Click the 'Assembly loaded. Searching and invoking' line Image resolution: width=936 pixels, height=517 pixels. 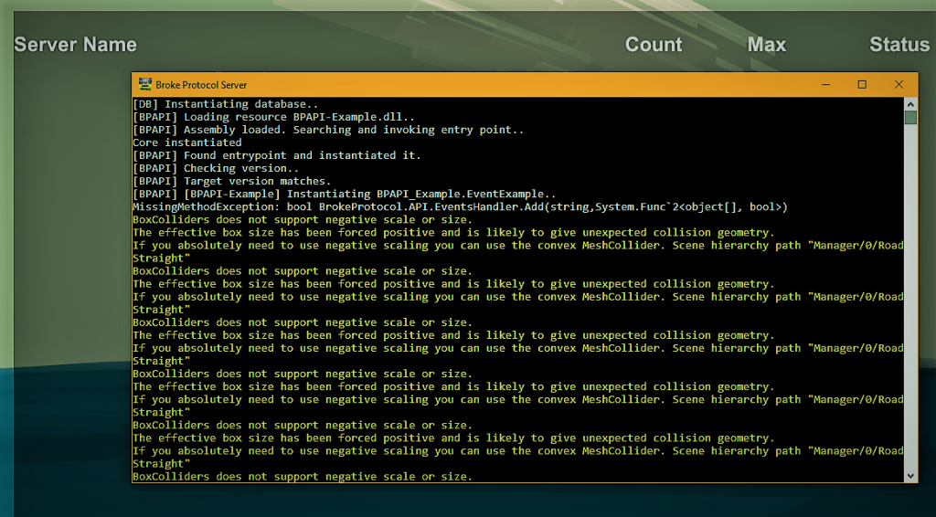[x=328, y=130]
